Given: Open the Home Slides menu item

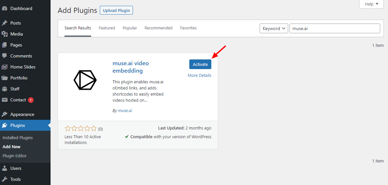Looking at the screenshot, I should coord(25,67).
